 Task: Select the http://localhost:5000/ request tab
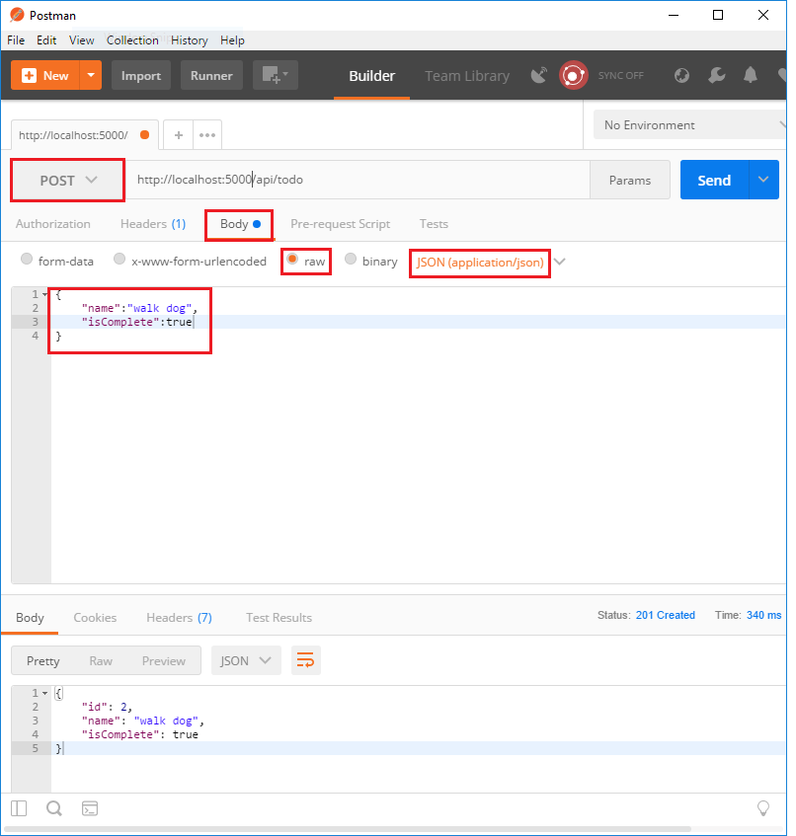coord(84,135)
